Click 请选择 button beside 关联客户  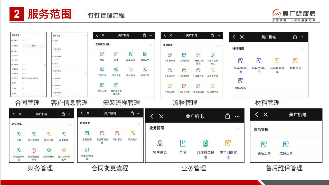click(34, 46)
